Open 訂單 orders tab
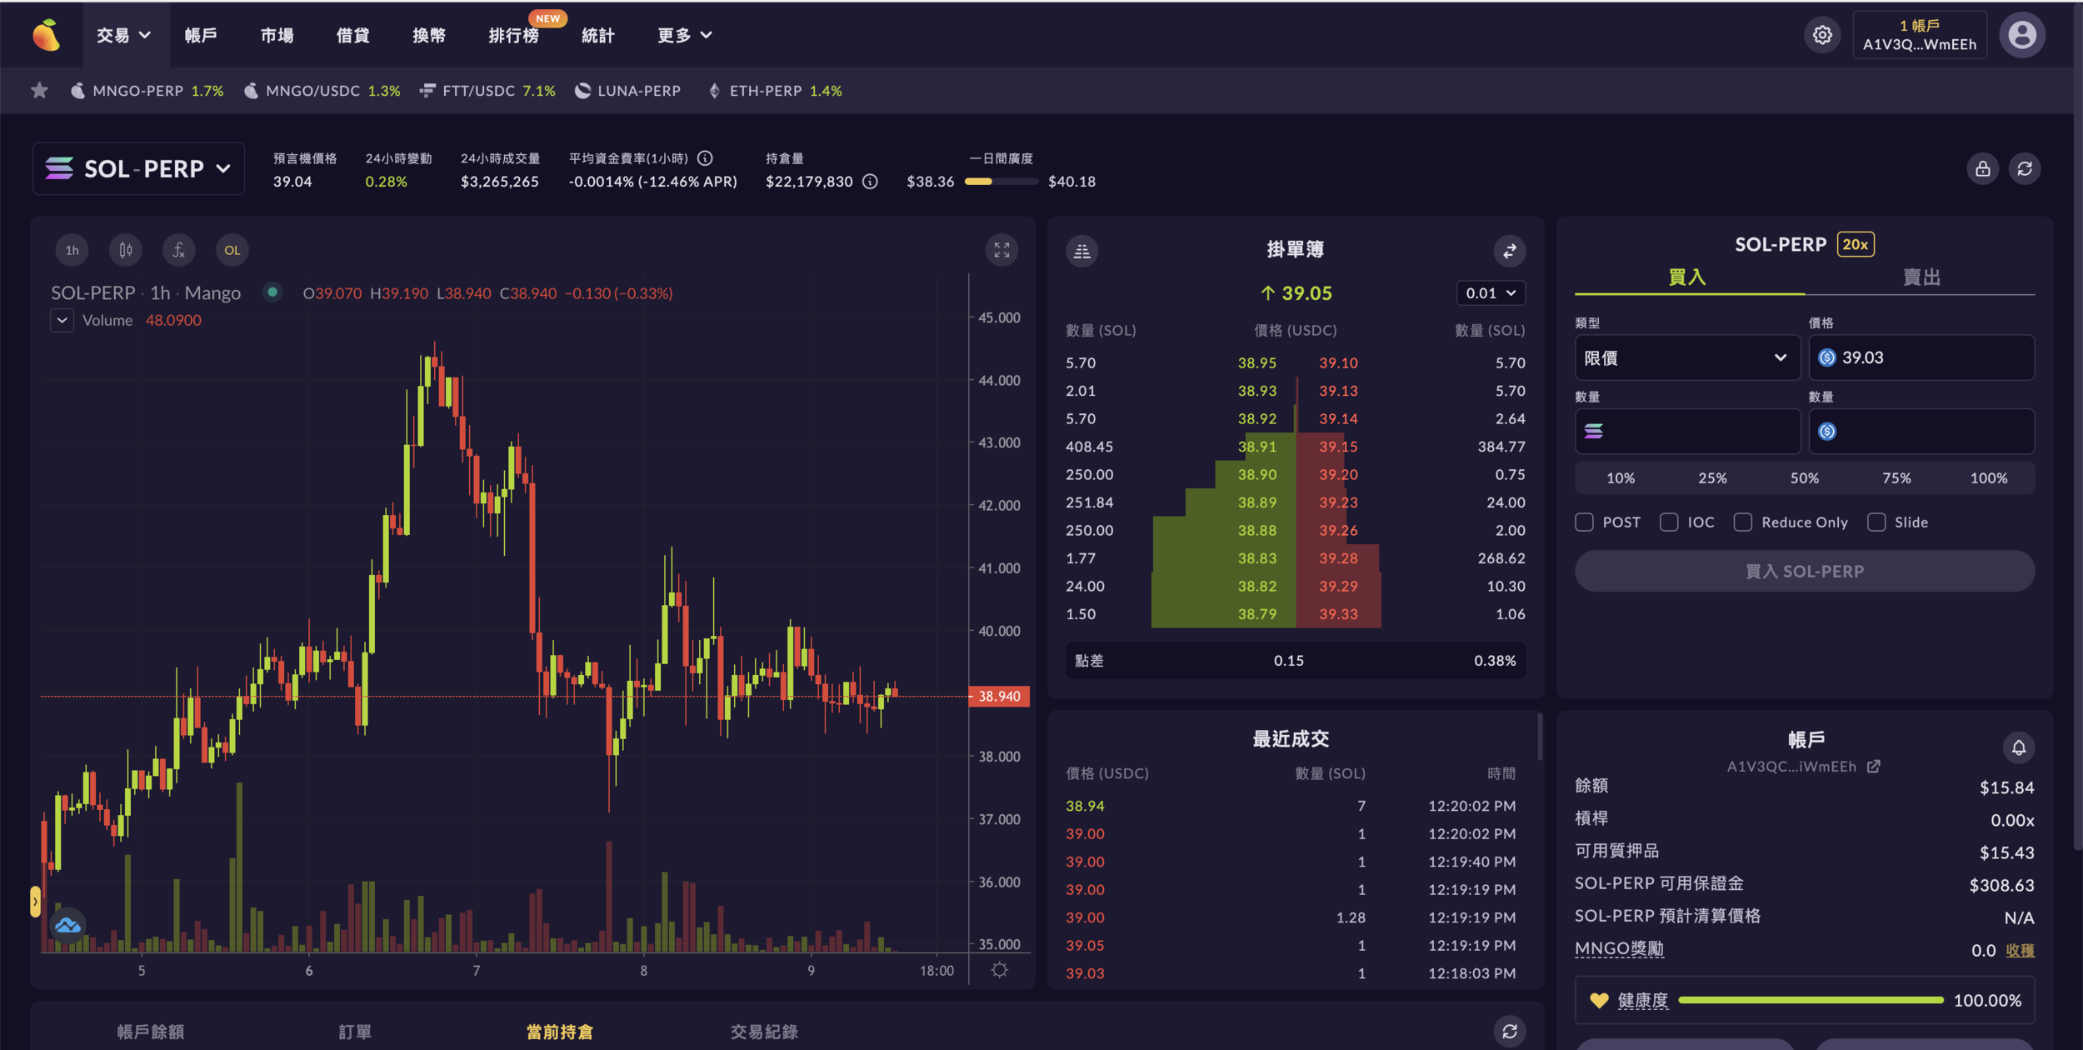This screenshot has height=1050, width=2083. coord(355,1032)
